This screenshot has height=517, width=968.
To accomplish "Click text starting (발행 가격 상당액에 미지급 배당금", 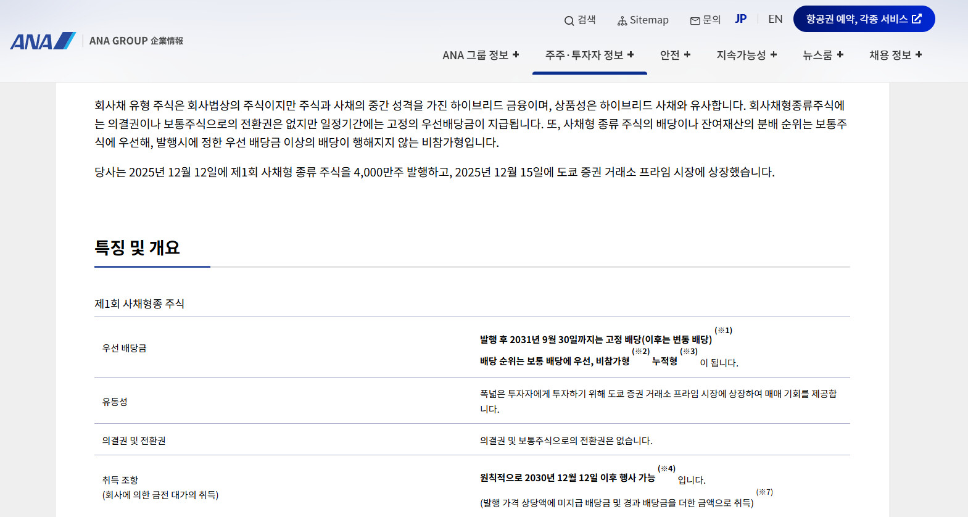I will tap(617, 503).
